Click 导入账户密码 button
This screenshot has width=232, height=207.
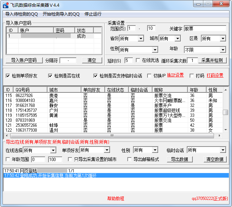coord(24,61)
